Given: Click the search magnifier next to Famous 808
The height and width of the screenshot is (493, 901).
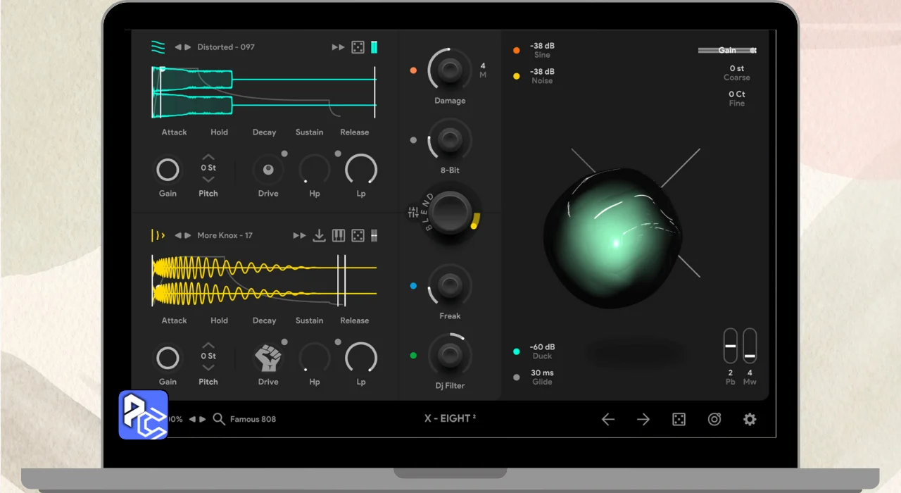Looking at the screenshot, I should coord(219,419).
